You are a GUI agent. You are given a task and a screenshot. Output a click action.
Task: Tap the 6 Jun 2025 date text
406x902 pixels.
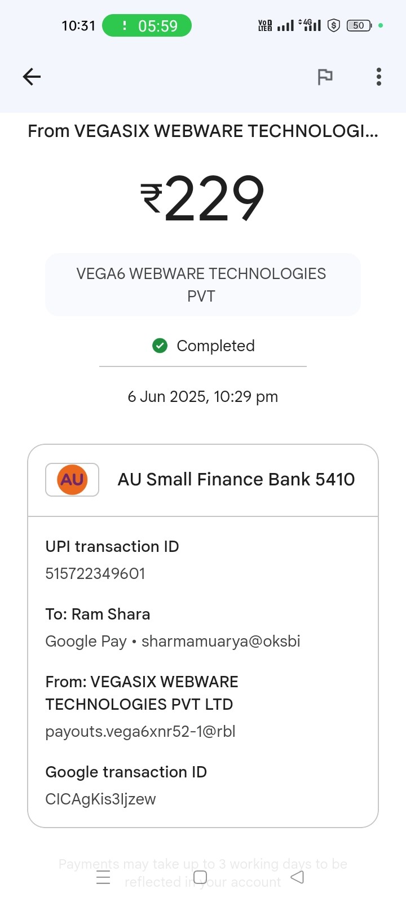coord(203,396)
